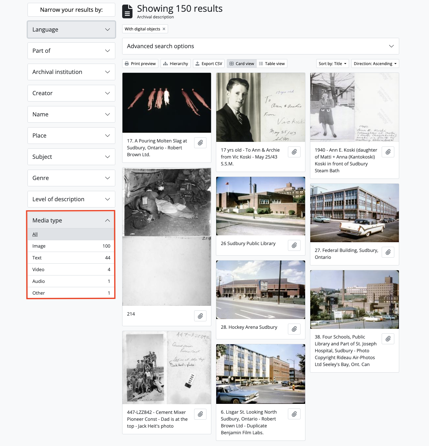Expand Advanced search options panel
429x446 pixels.
click(260, 46)
